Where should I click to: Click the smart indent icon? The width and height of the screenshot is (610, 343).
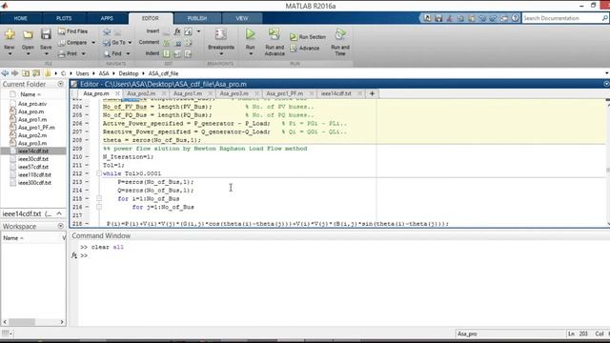(167, 53)
